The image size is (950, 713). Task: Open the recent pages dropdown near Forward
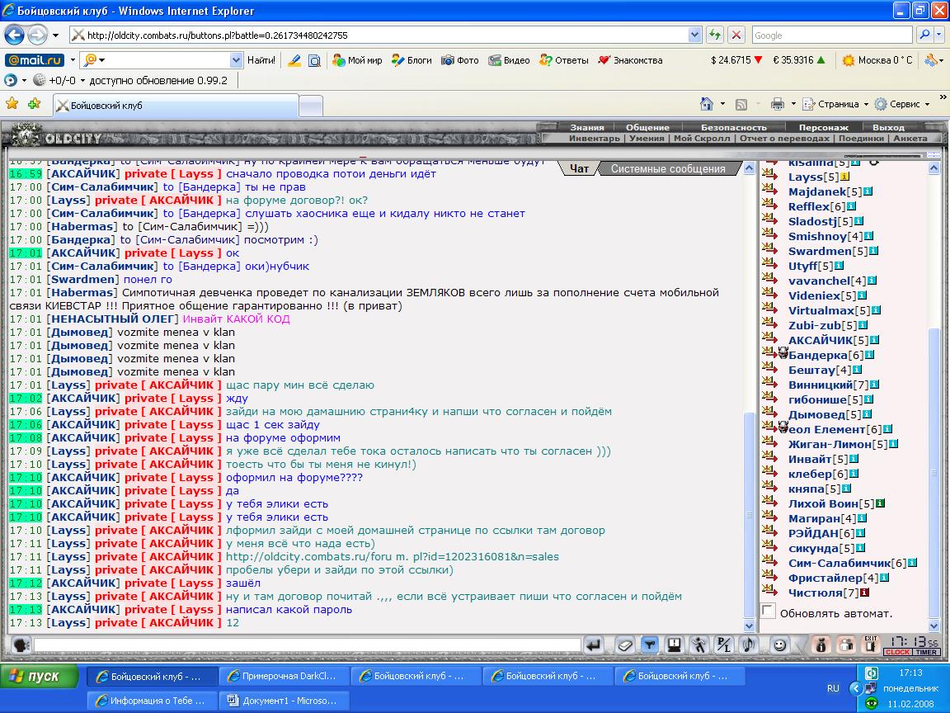click(x=55, y=35)
